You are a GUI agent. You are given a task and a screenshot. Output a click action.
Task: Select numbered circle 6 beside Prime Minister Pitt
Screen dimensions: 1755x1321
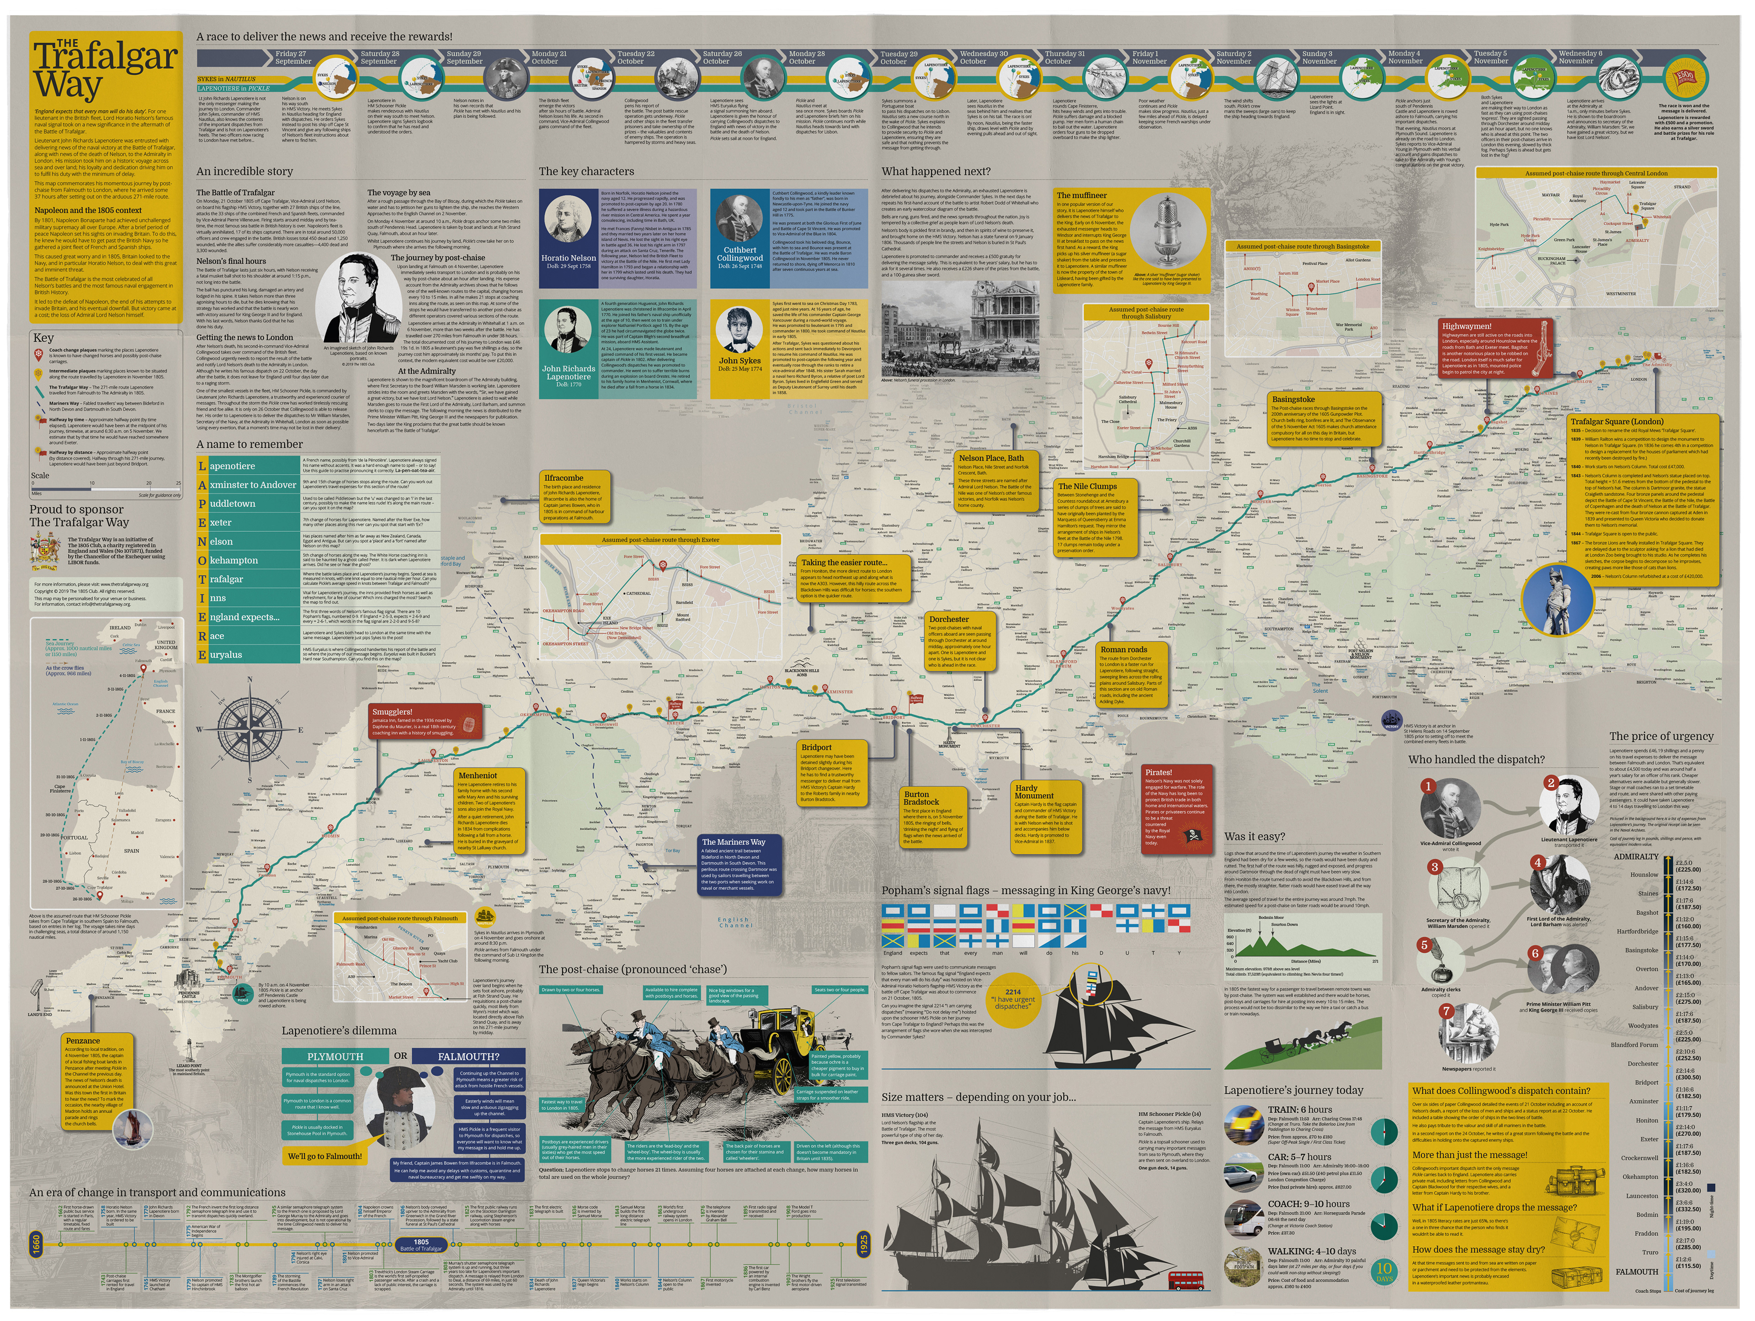1535,953
